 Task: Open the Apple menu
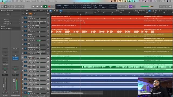(2, 1)
